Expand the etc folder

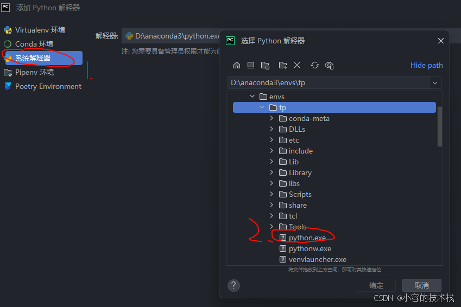click(x=271, y=140)
